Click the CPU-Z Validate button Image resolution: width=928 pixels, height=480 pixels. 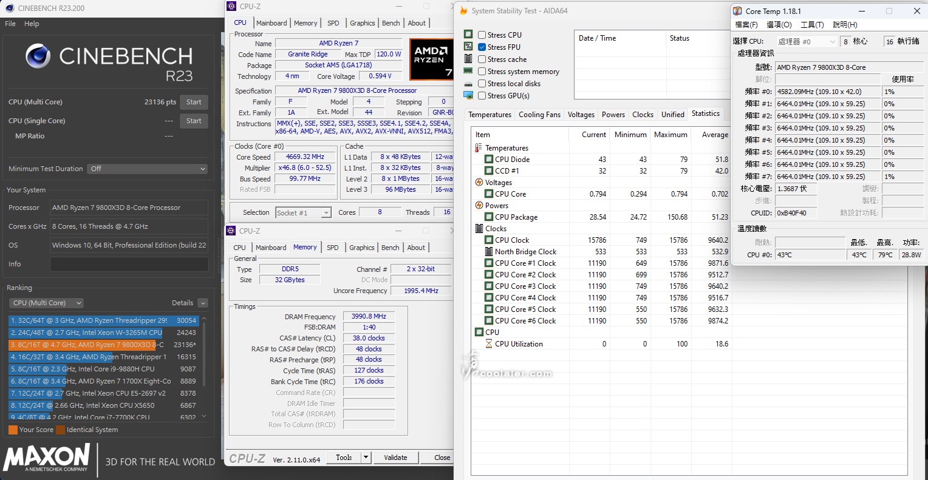coord(395,458)
